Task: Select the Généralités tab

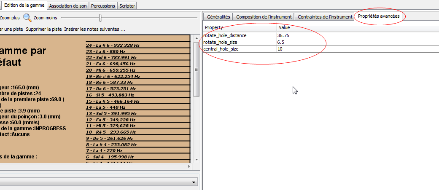Action: 218,17
